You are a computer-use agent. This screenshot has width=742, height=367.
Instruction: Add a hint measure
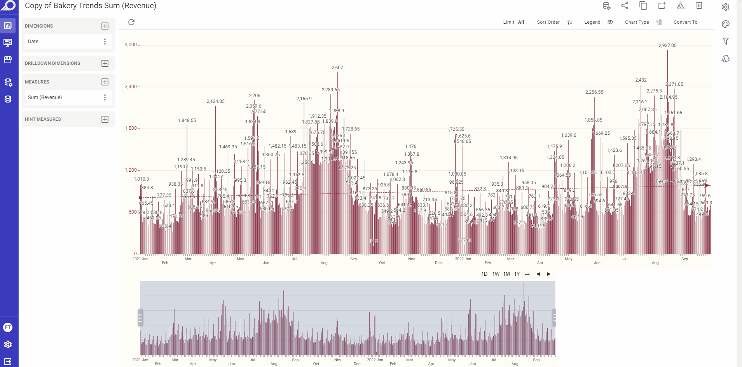[105, 119]
